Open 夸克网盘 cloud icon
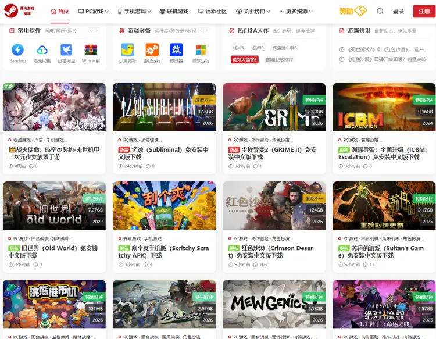This screenshot has width=436, height=339. (42, 50)
